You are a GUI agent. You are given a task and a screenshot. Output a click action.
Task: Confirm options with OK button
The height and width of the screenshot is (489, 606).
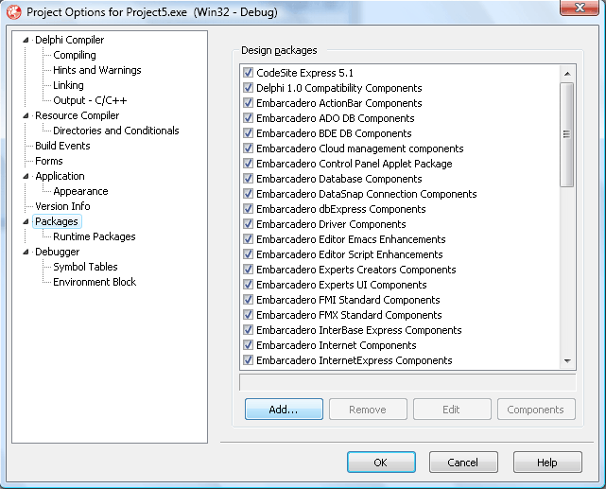pos(381,463)
